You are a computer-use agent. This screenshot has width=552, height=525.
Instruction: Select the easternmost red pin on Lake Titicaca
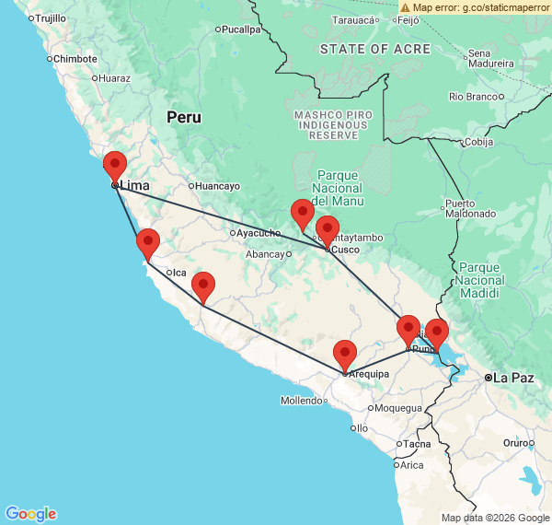pyautogui.click(x=436, y=333)
